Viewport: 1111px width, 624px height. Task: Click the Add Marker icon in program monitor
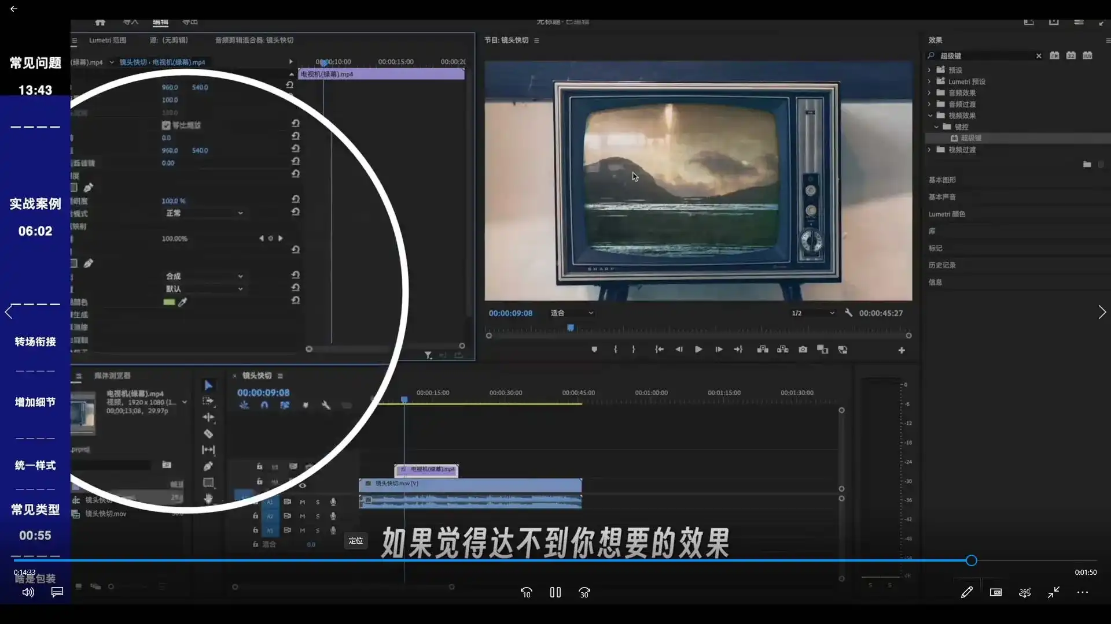(x=594, y=350)
